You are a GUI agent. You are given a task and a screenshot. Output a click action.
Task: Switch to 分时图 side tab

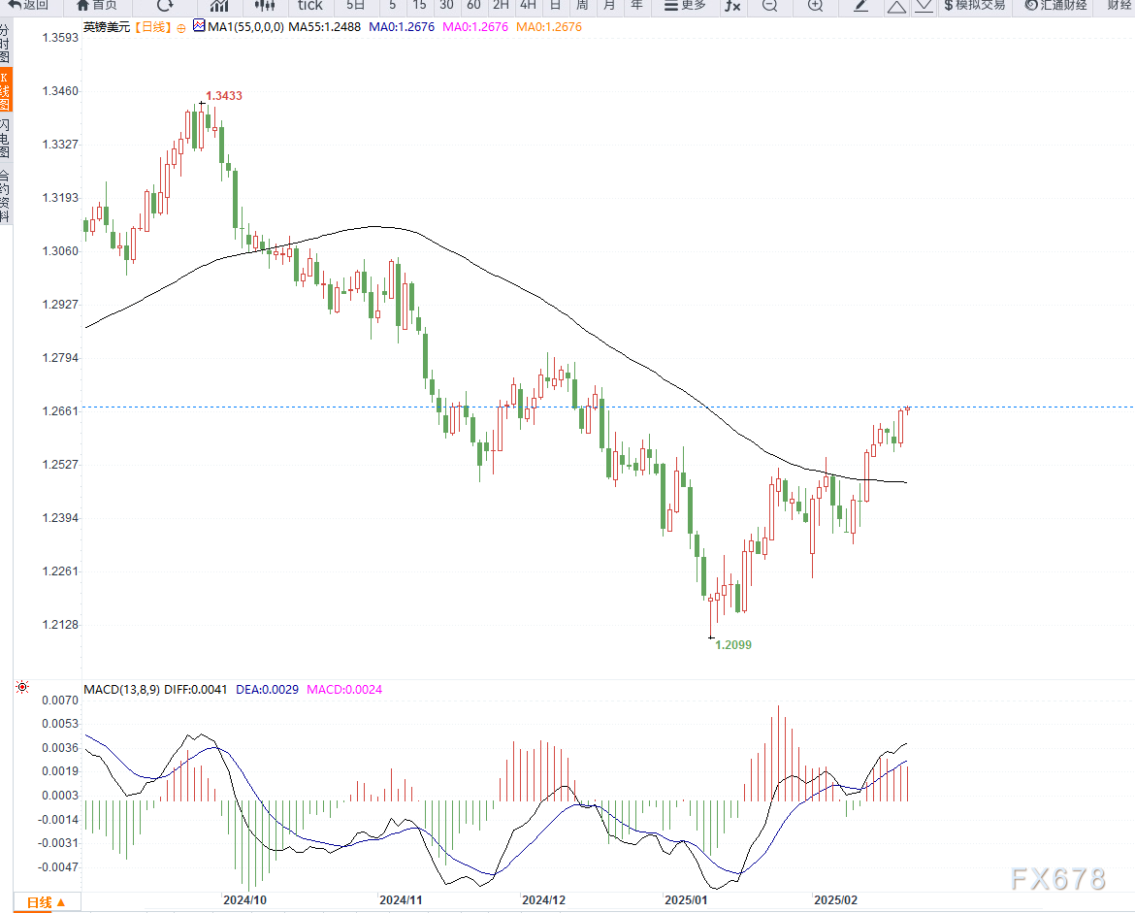tap(6, 44)
